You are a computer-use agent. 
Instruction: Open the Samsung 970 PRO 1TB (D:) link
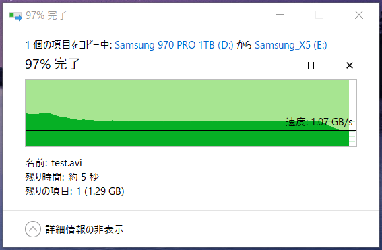click(x=174, y=45)
